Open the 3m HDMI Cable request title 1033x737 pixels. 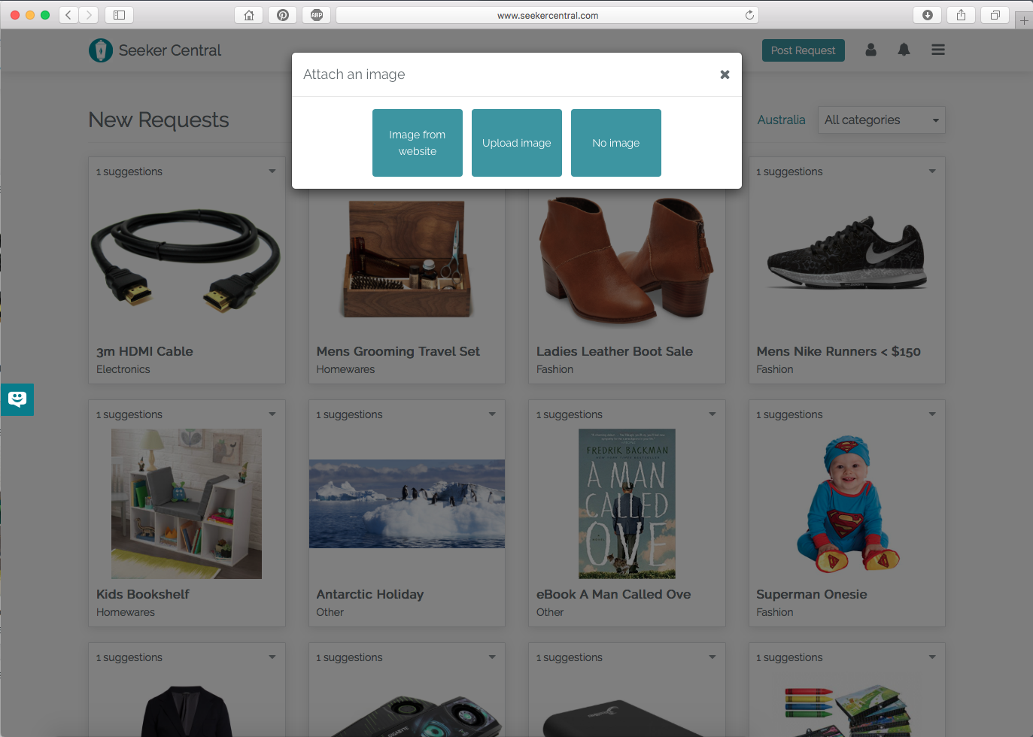pyautogui.click(x=144, y=351)
